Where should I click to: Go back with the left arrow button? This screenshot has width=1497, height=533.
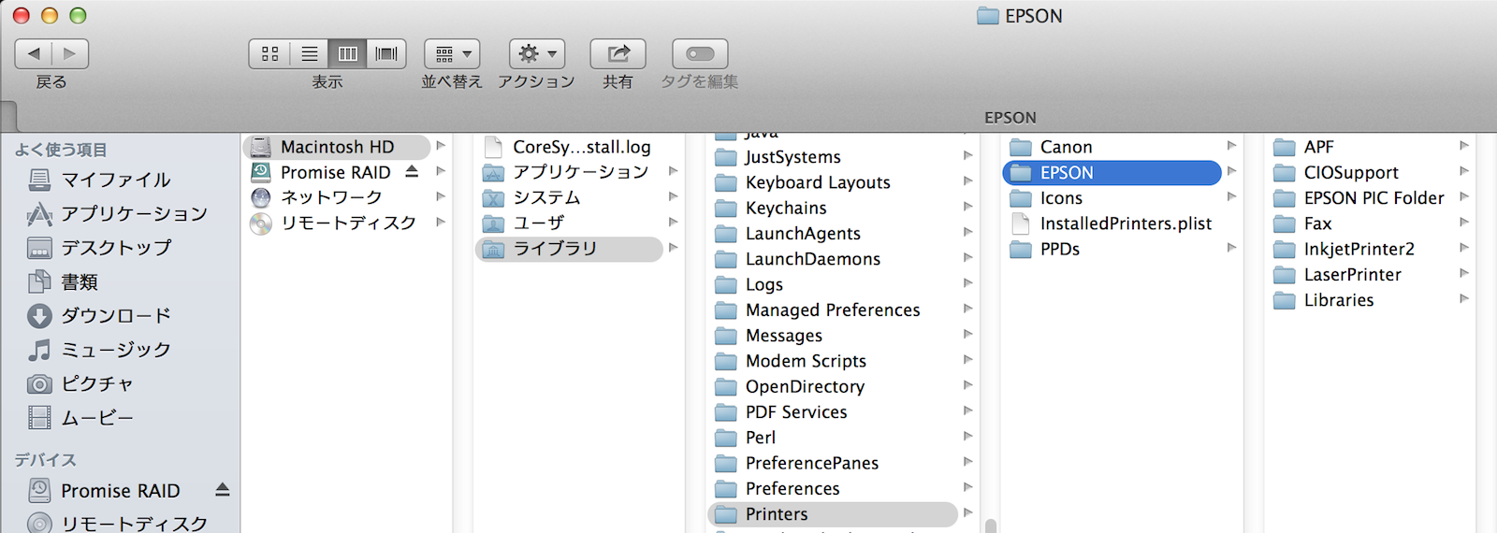34,53
